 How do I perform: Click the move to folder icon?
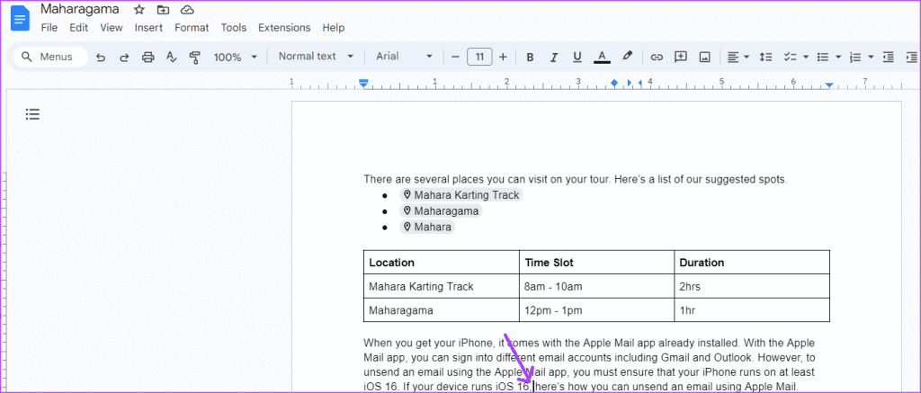(163, 9)
